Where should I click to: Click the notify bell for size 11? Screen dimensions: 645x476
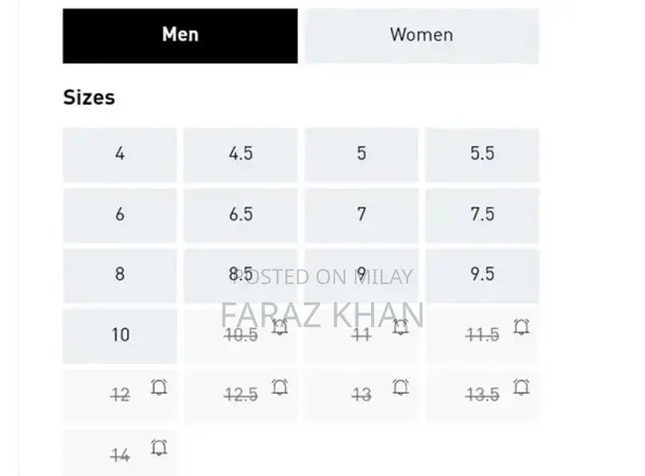pyautogui.click(x=400, y=327)
